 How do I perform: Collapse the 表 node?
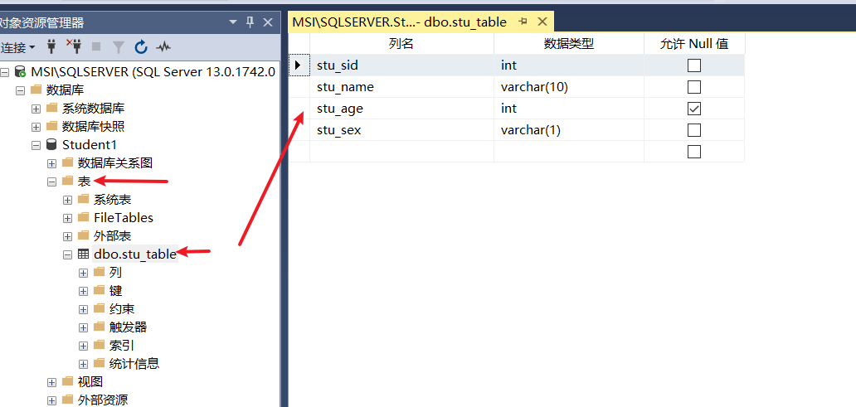tap(52, 182)
